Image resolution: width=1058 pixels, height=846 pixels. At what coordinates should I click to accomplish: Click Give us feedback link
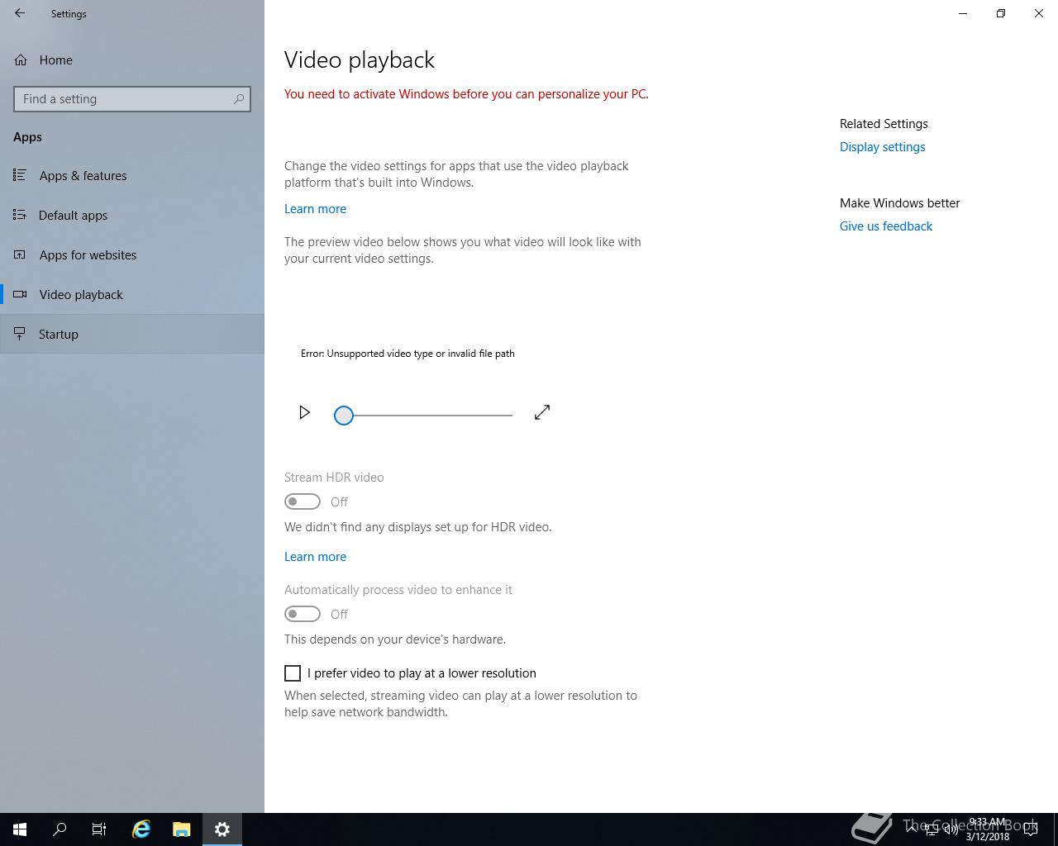pyautogui.click(x=886, y=226)
